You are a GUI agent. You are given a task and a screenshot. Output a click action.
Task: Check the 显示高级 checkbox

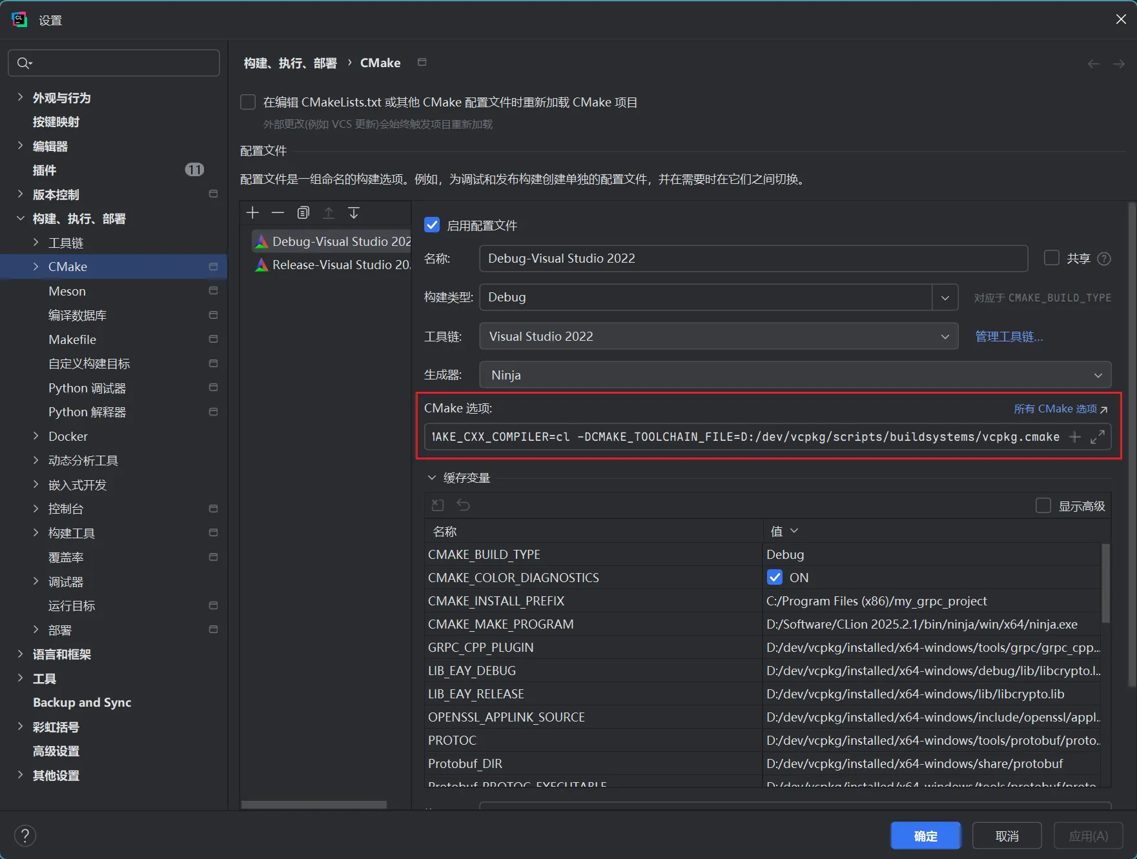tap(1043, 506)
